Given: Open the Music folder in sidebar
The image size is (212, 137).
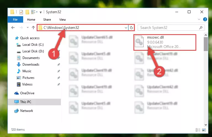Looking at the screenshot, I should coord(27,71).
